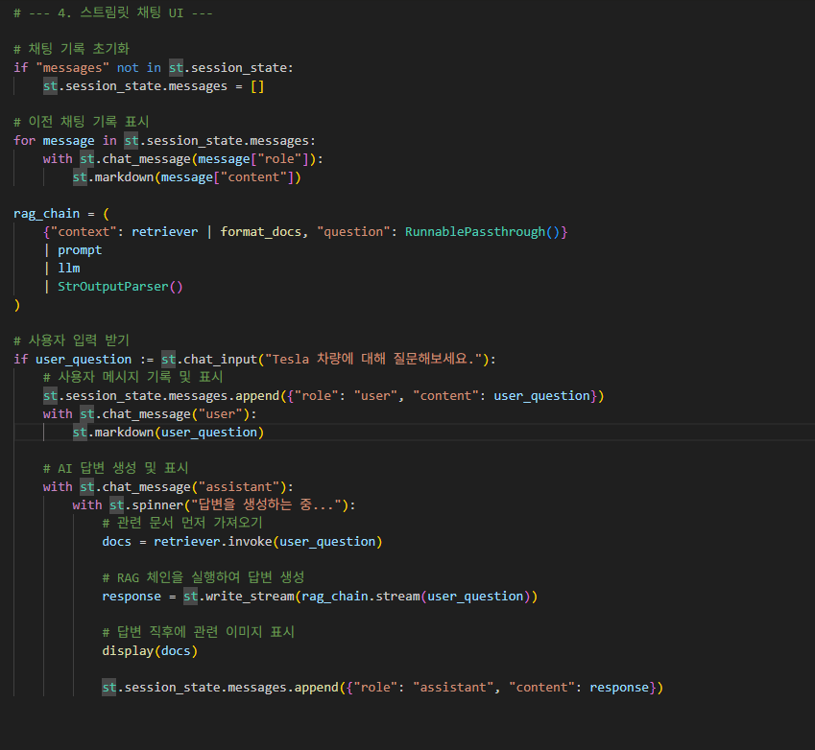Viewport: 815px width, 750px height.
Task: Click the "관련 문서 먼저 가져오기" comment
Action: [181, 524]
